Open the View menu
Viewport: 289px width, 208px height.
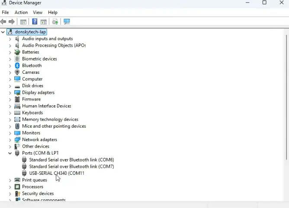(x=38, y=13)
